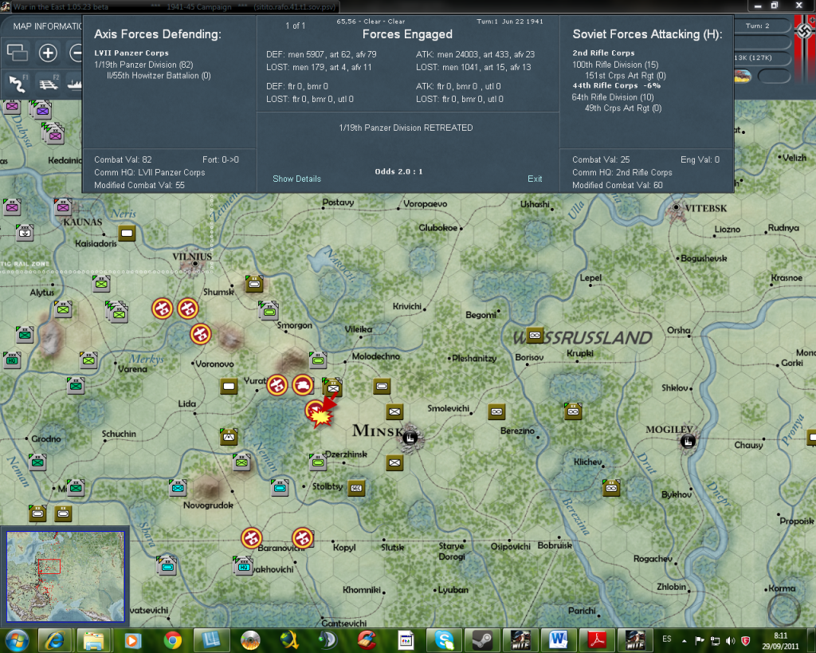This screenshot has height=653, width=816.
Task: Open the MAP INFORMATION tab
Action: coord(48,26)
